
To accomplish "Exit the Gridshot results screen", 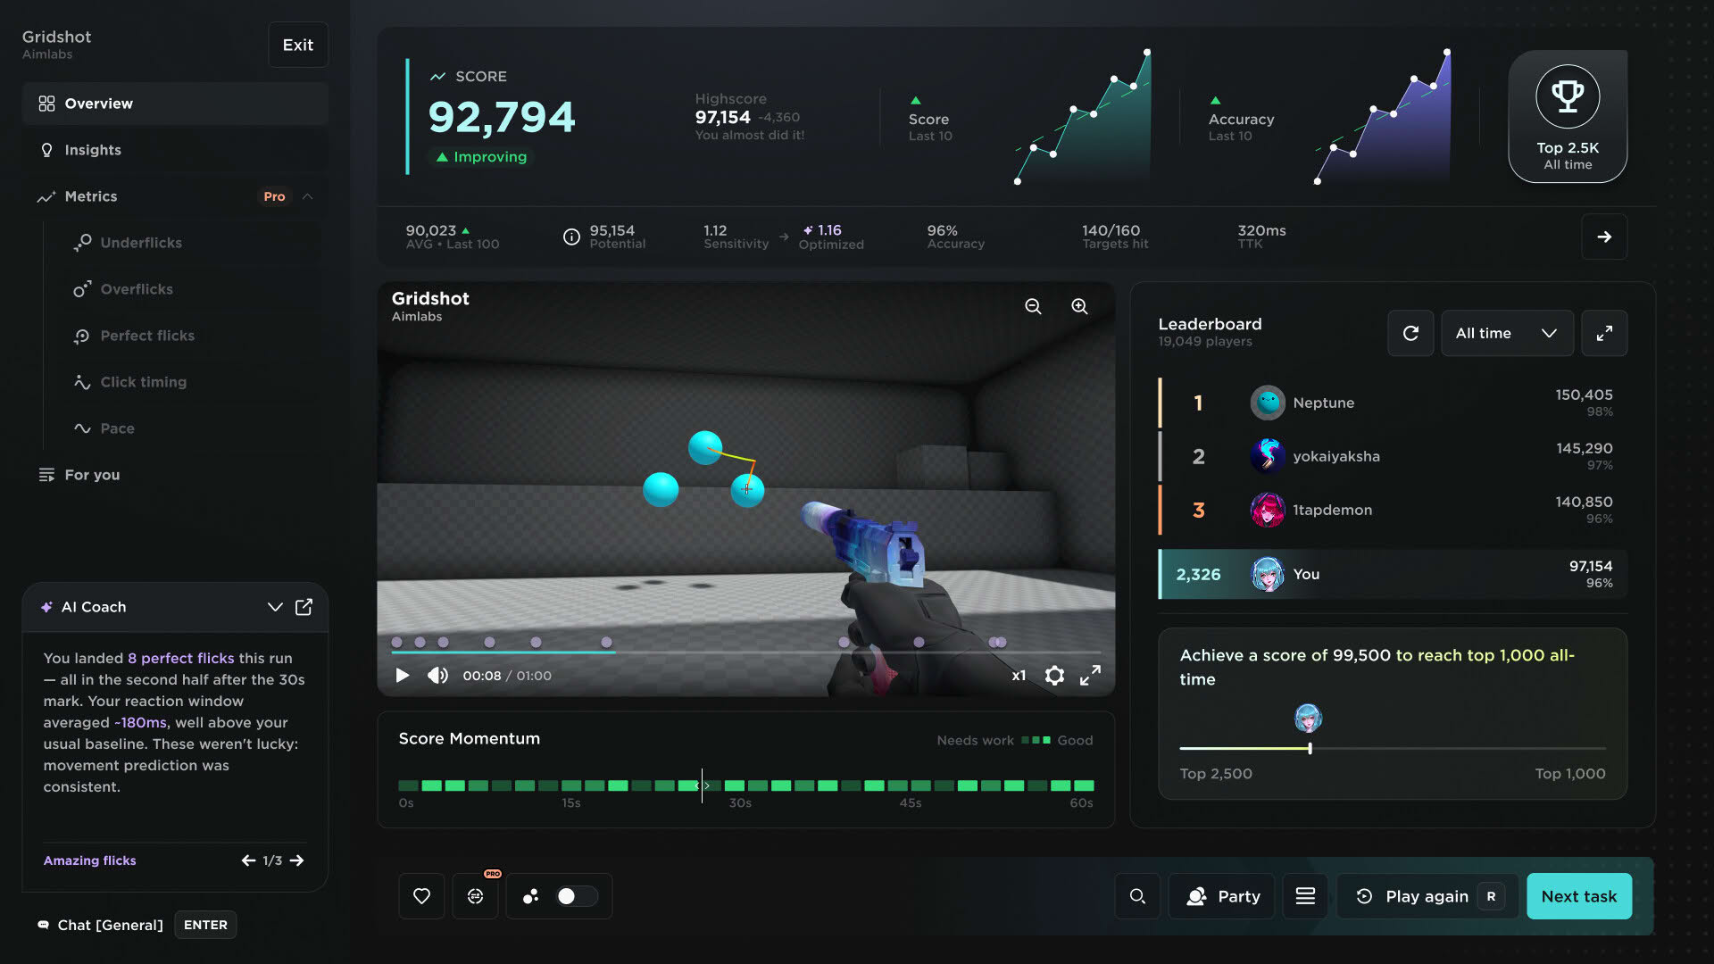I will tap(298, 45).
